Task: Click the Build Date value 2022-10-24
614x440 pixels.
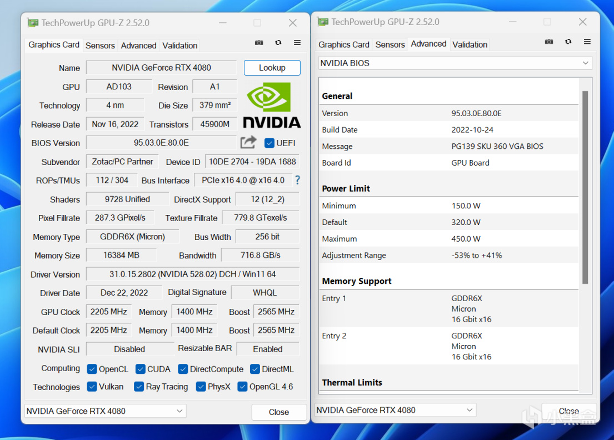Action: click(x=472, y=130)
